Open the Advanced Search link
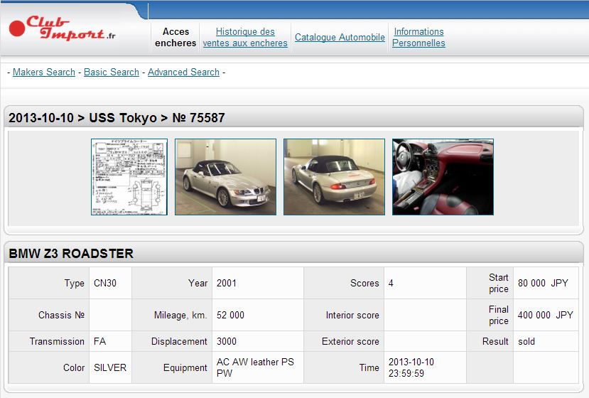Image resolution: width=589 pixels, height=398 pixels. click(x=183, y=72)
